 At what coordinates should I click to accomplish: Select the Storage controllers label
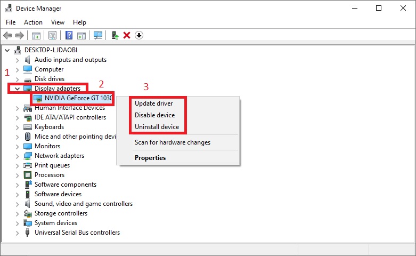[61, 213]
